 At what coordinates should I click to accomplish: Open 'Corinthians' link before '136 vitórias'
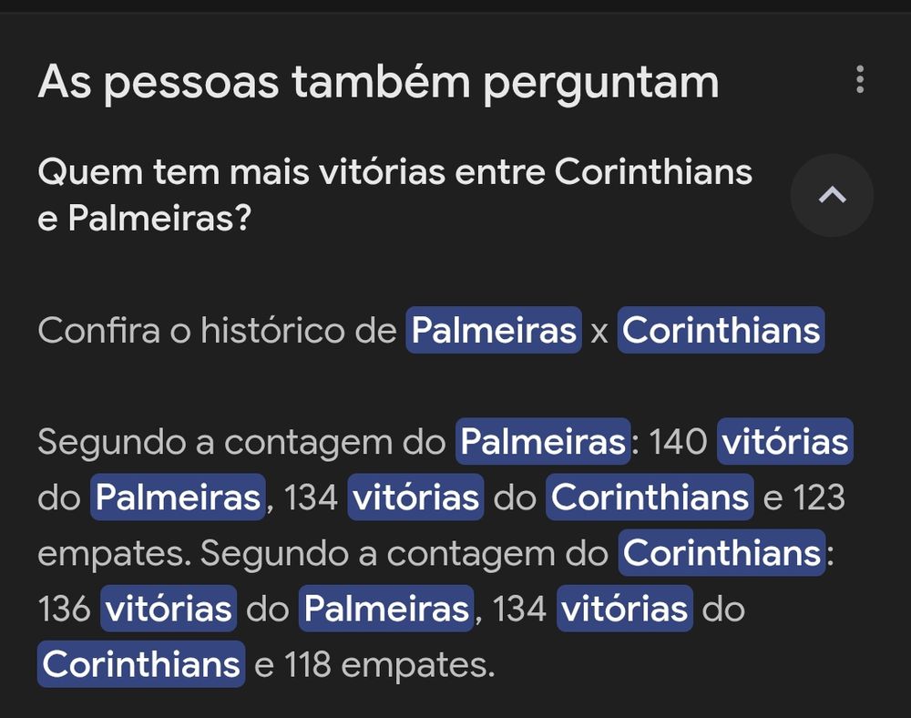click(x=719, y=552)
